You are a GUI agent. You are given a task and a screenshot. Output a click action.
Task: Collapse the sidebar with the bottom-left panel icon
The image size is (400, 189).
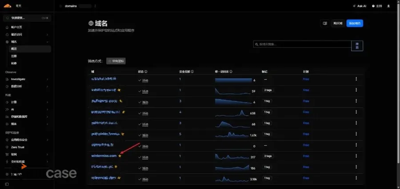point(7,184)
